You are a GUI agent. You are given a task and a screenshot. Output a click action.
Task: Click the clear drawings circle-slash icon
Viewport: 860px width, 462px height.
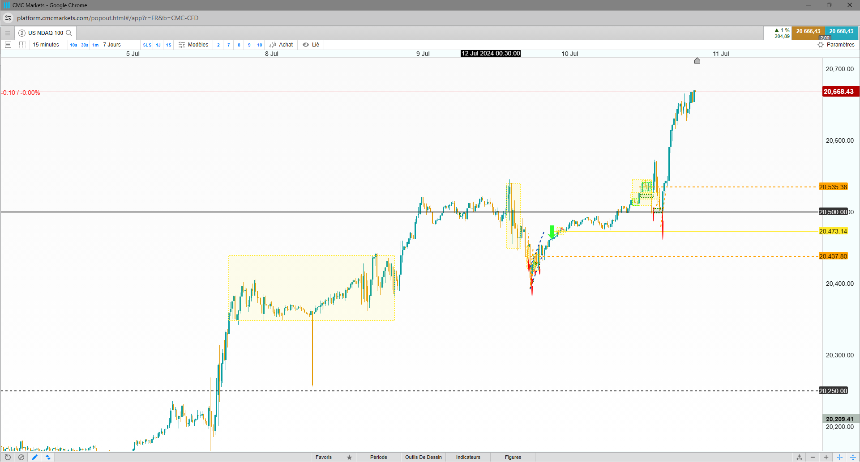click(x=21, y=457)
